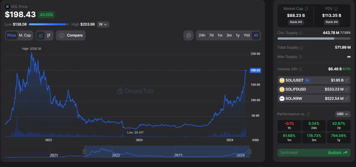
Task: Click the Compare button
Action: pos(71,35)
